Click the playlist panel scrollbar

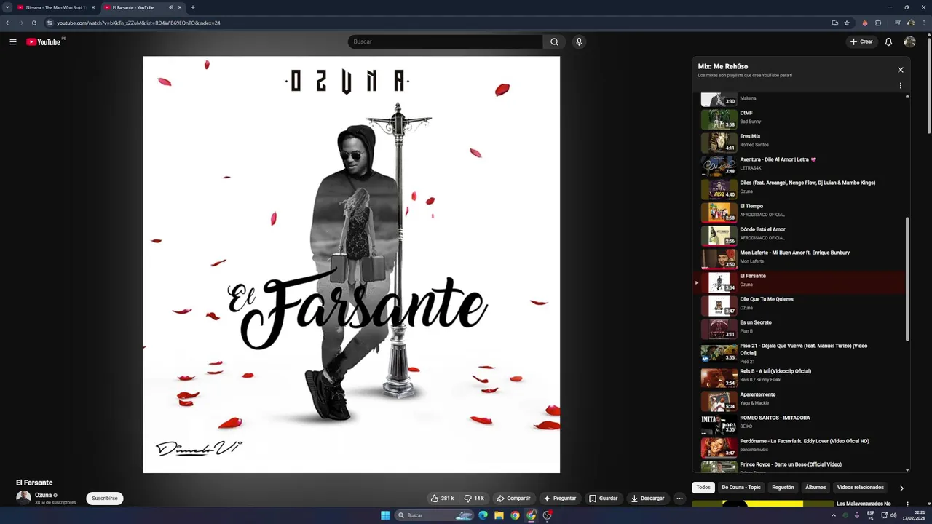[907, 279]
